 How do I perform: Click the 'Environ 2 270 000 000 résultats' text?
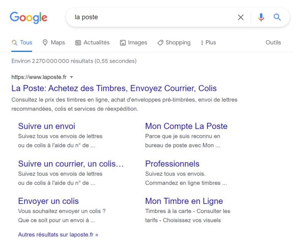(74, 61)
